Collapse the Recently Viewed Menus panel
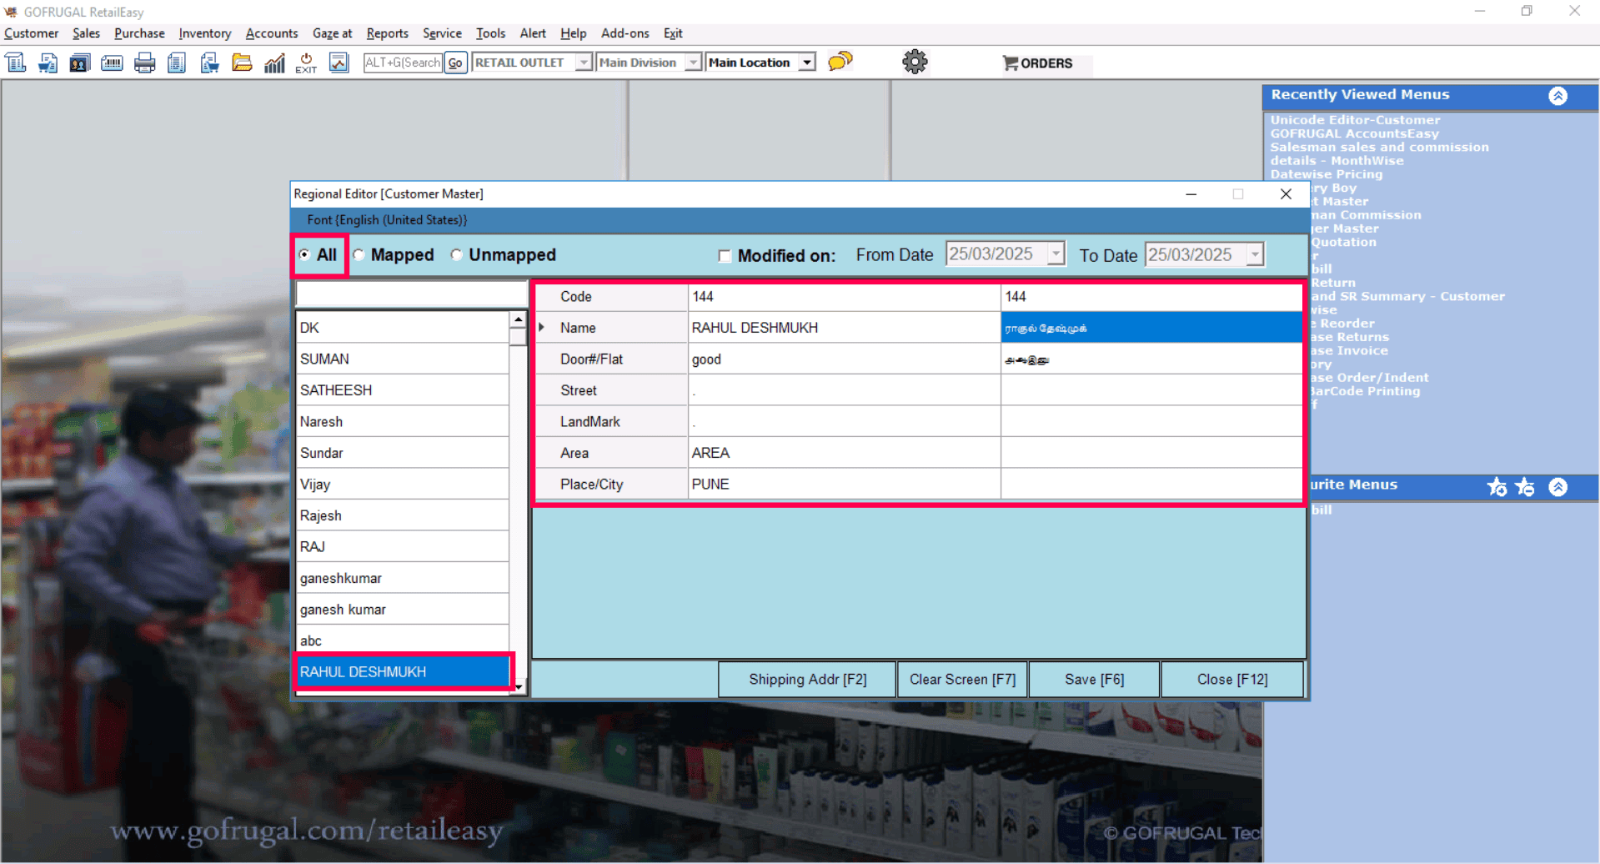 click(x=1557, y=96)
